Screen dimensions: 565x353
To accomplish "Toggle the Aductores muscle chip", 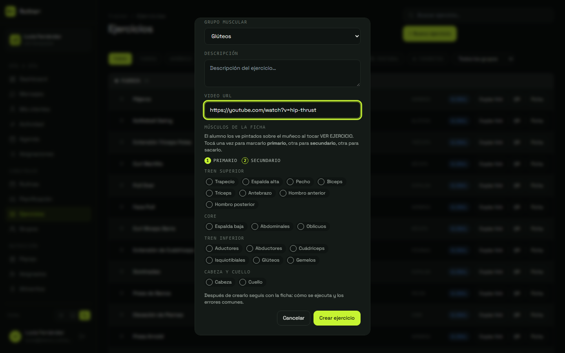I will coord(222,248).
